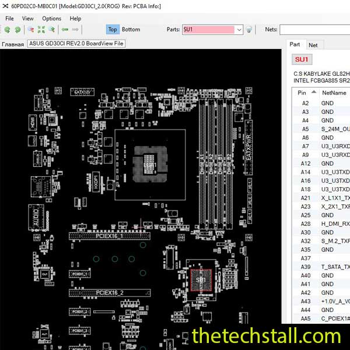
Task: Open the View menu
Action: coord(27,19)
